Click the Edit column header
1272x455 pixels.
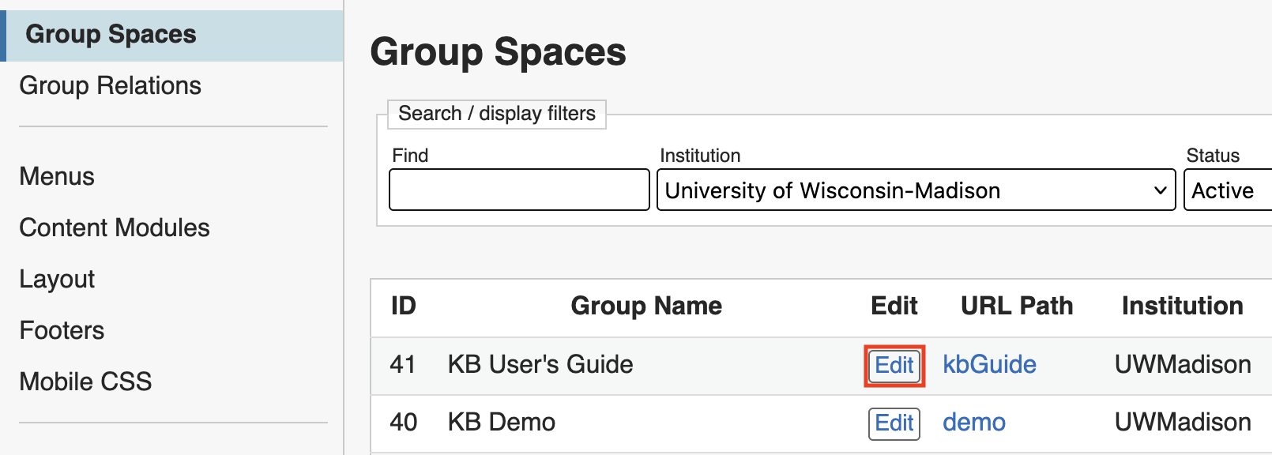click(x=894, y=306)
